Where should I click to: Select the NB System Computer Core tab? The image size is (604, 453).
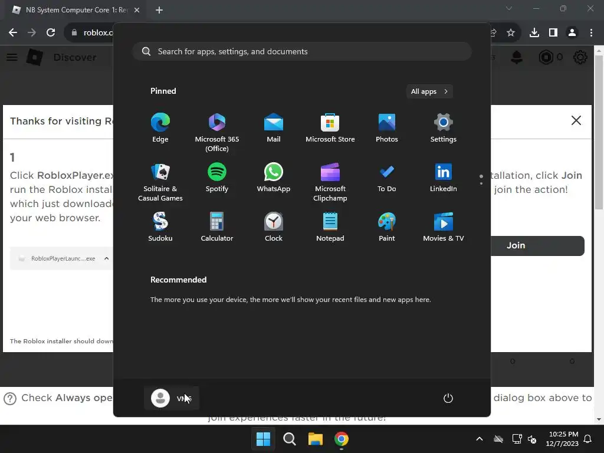click(x=75, y=10)
